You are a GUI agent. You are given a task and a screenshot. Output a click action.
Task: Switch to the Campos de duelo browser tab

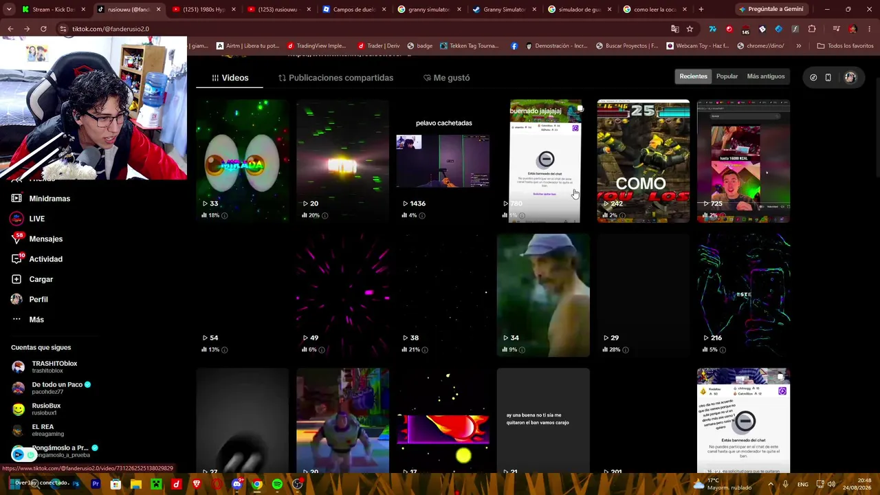(x=354, y=10)
